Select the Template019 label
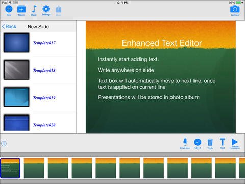The width and height of the screenshot is (245, 184). pos(44,98)
